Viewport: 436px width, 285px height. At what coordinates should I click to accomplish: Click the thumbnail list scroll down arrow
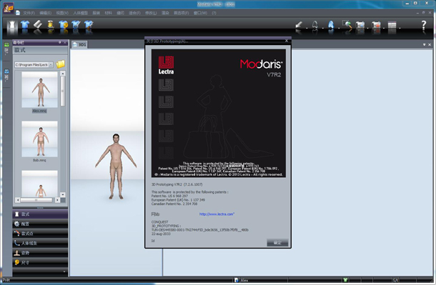(x=63, y=195)
